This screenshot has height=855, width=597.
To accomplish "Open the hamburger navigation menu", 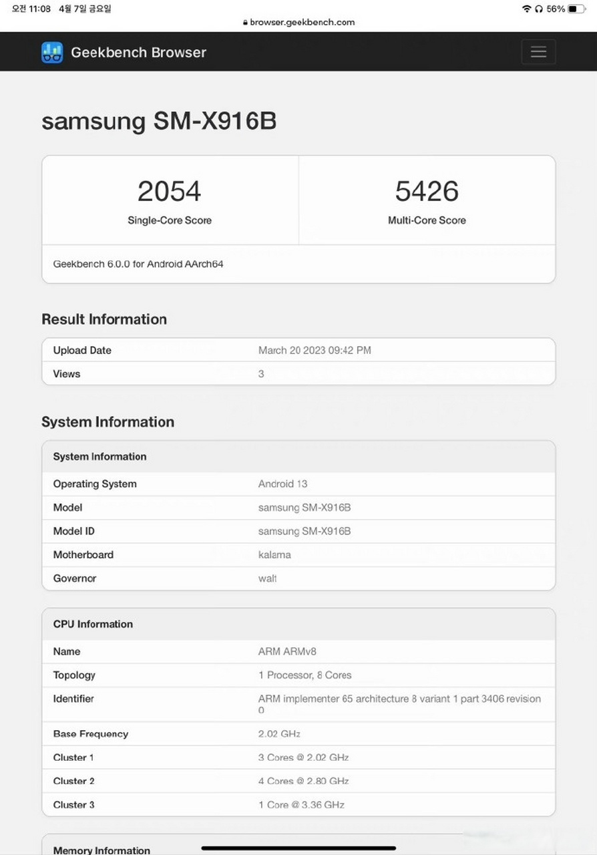I will point(538,51).
